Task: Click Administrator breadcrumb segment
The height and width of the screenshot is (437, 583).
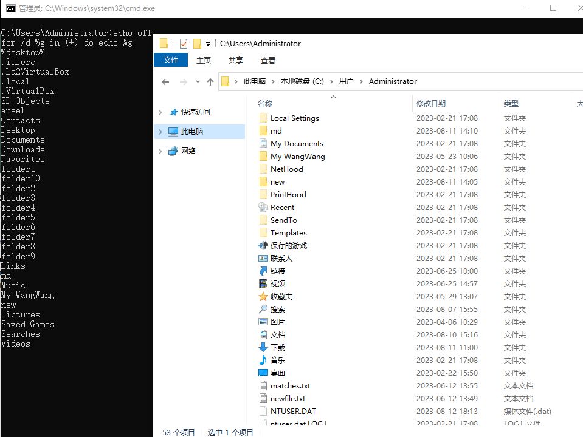Action: 393,81
